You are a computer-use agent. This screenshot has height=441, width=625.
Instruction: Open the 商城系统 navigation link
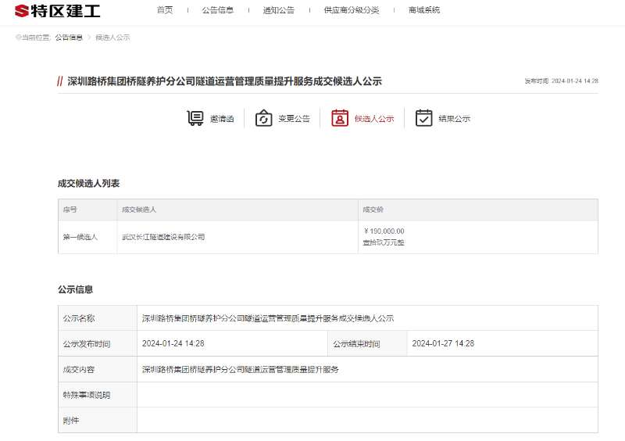tap(424, 10)
